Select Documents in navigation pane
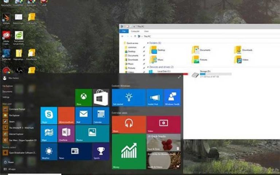Image resolution: width=280 pixels, height=175 pixels. click(133, 55)
